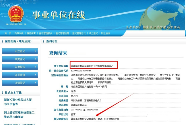The width and height of the screenshot is (186, 125).
Task: Click the 统一社会信用代码 field label
Action: [x=59, y=71]
